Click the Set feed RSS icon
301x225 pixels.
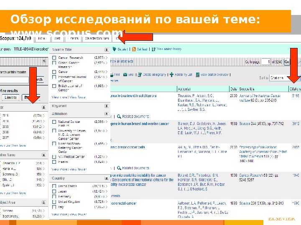coord(134,49)
